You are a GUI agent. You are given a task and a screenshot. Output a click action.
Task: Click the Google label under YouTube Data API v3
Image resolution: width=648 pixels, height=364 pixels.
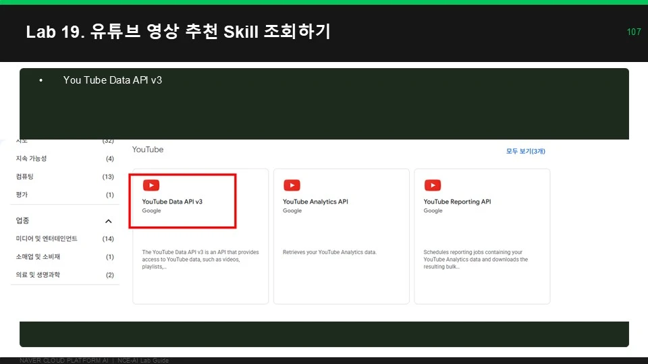pyautogui.click(x=152, y=210)
